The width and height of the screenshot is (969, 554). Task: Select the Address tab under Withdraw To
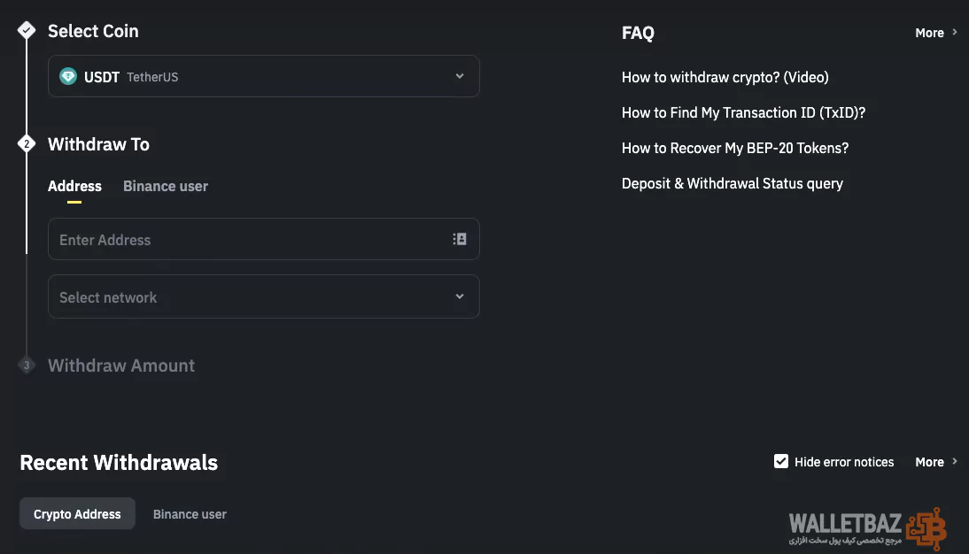(x=74, y=187)
